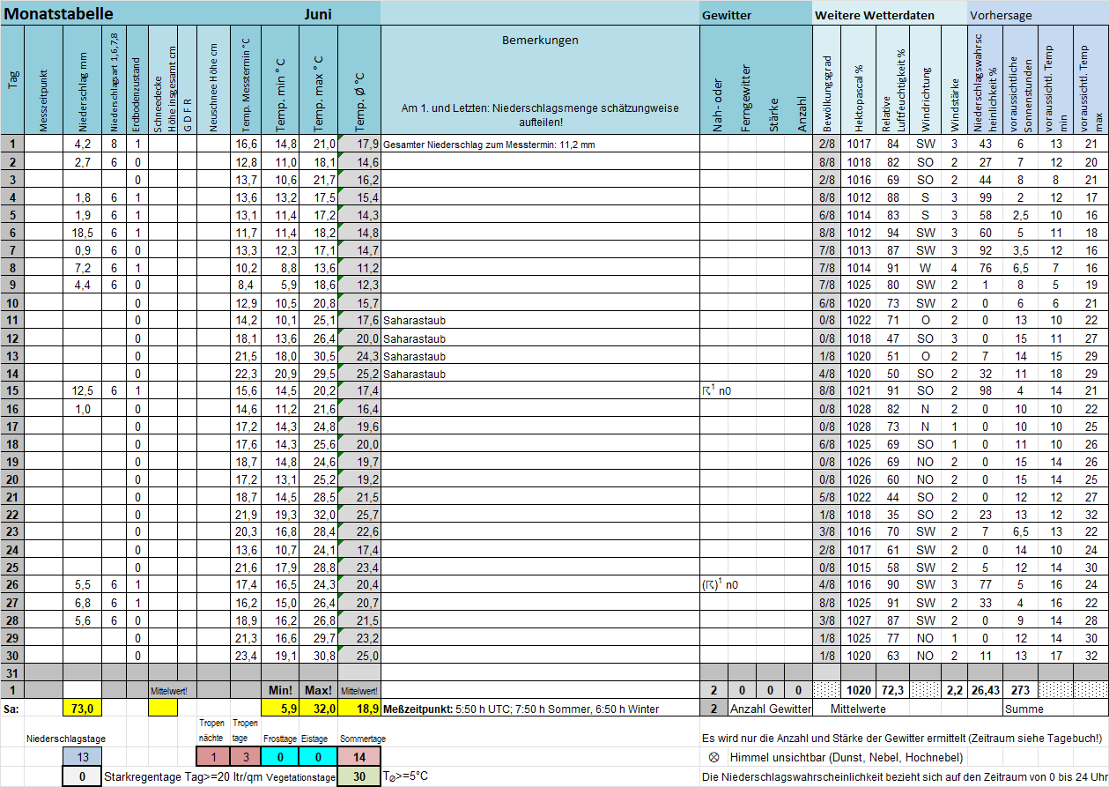Select the Bewölkungsgrad column header
The width and height of the screenshot is (1109, 787).
click(x=826, y=80)
